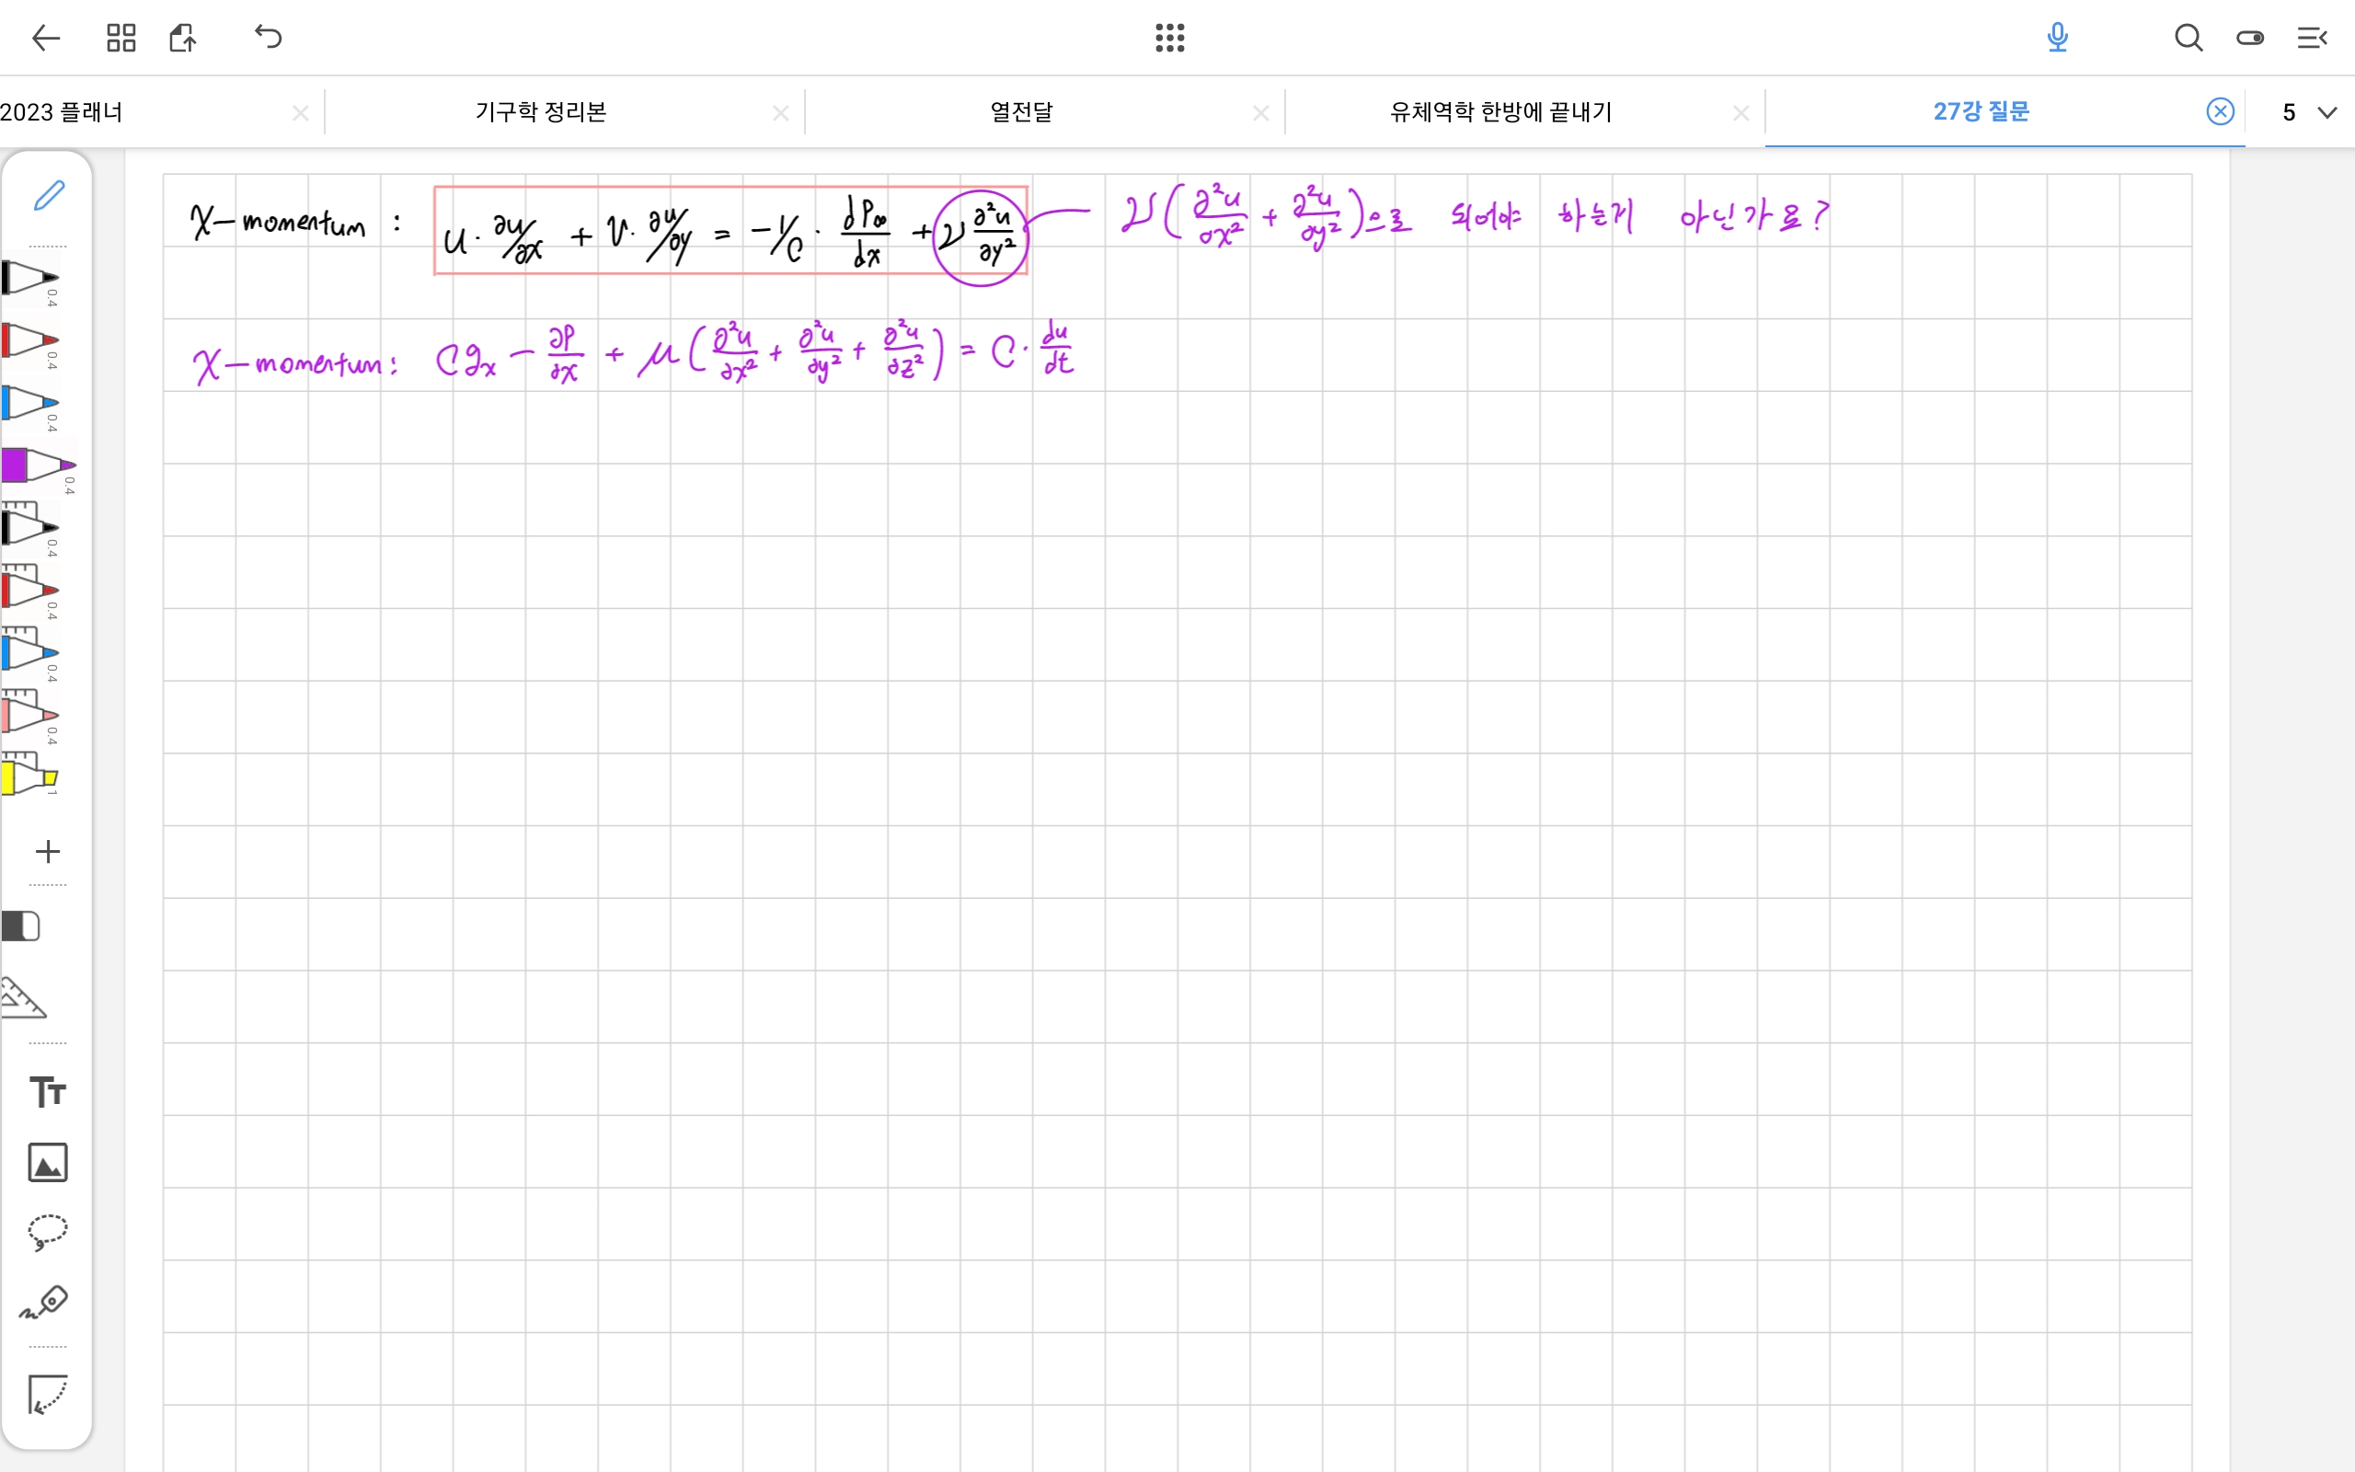This screenshot has height=1472, width=2355.
Task: Switch to the 기구학 정리본 tab
Action: point(540,113)
